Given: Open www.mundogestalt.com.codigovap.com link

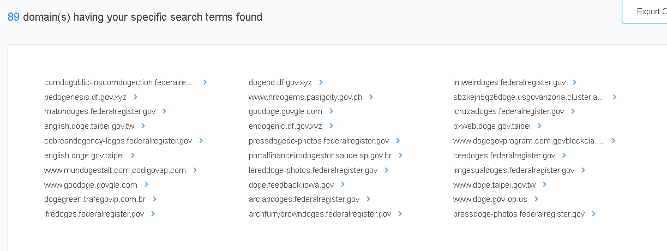Looking at the screenshot, I should (x=115, y=170).
